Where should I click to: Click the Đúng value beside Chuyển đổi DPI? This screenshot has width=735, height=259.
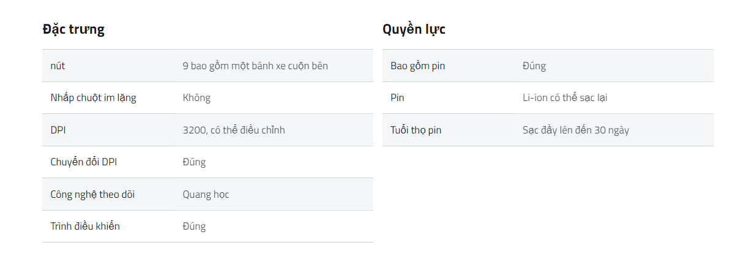click(194, 162)
